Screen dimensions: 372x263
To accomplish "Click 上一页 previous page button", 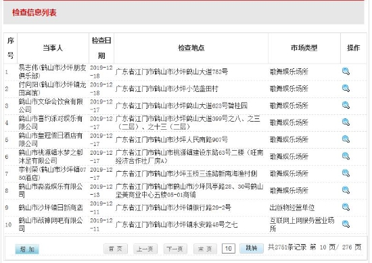I will (x=145, y=249).
